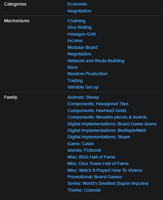Open Digital Implementations: Board Game Arena
The width and height of the screenshot is (163, 200).
[x=112, y=124]
